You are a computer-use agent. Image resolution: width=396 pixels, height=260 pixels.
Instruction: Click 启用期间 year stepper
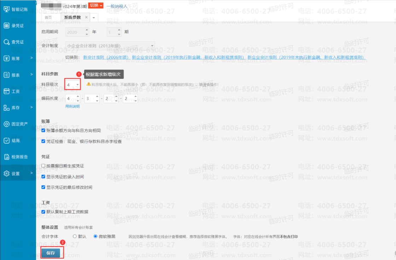click(x=87, y=32)
